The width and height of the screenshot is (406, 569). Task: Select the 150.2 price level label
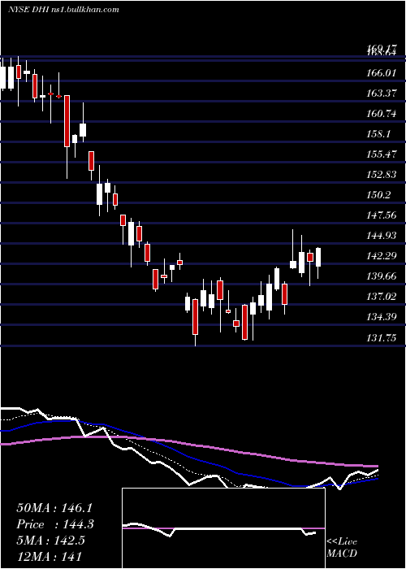378,195
